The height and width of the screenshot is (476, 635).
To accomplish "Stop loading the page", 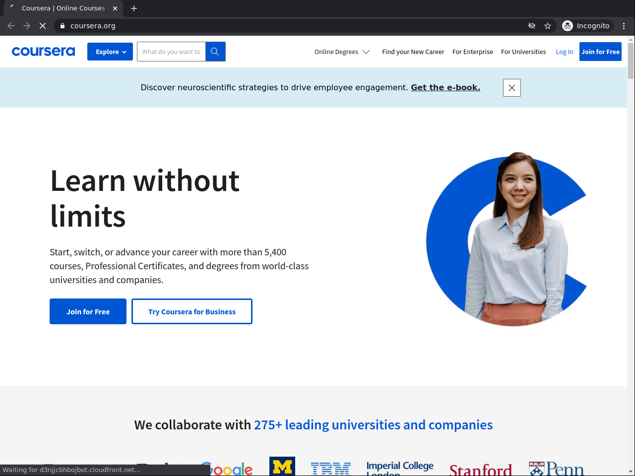I will pyautogui.click(x=43, y=26).
